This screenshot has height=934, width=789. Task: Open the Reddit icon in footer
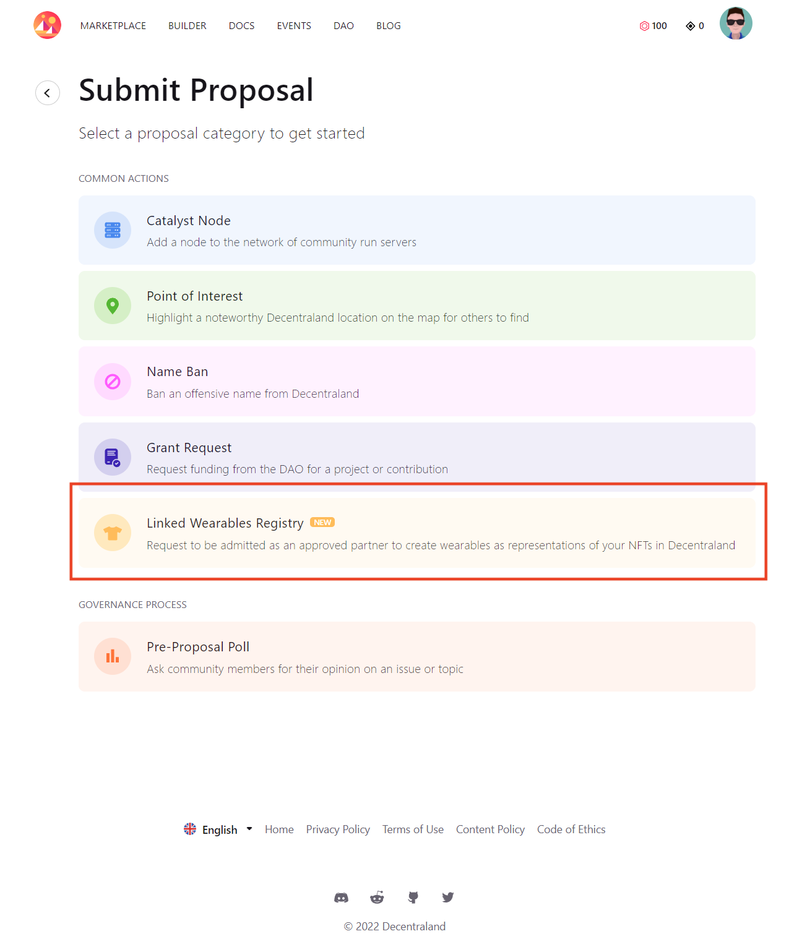[x=377, y=898]
